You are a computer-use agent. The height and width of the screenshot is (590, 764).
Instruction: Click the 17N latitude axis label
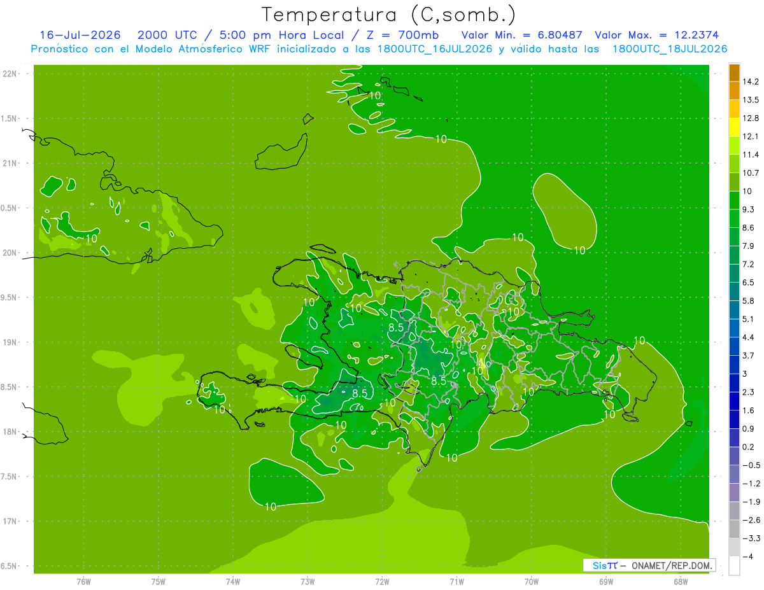pos(11,521)
